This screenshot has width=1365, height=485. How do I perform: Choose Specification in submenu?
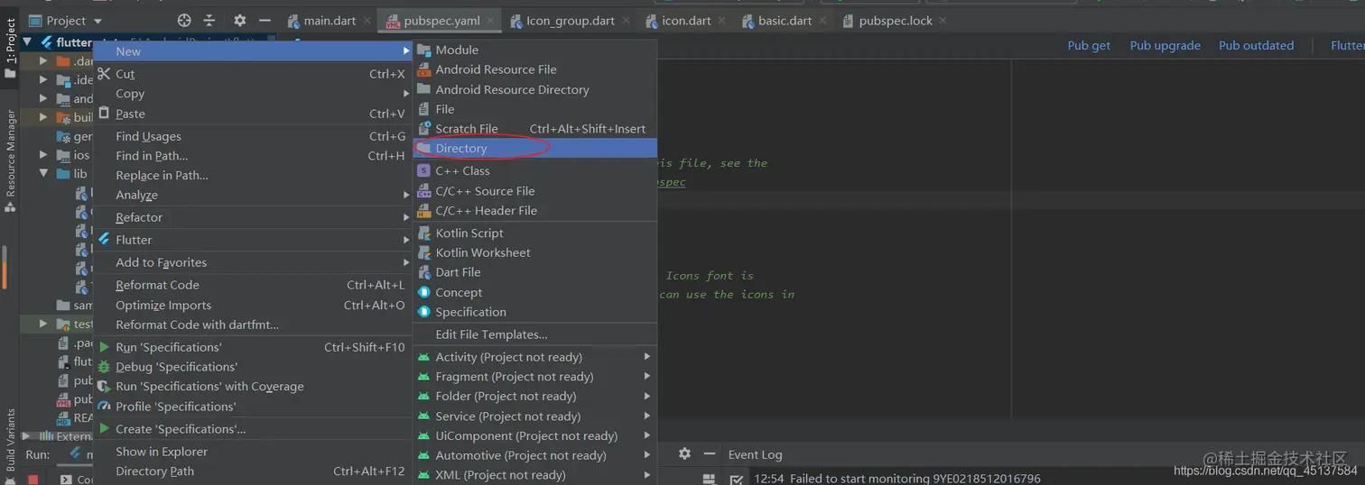pos(535,312)
